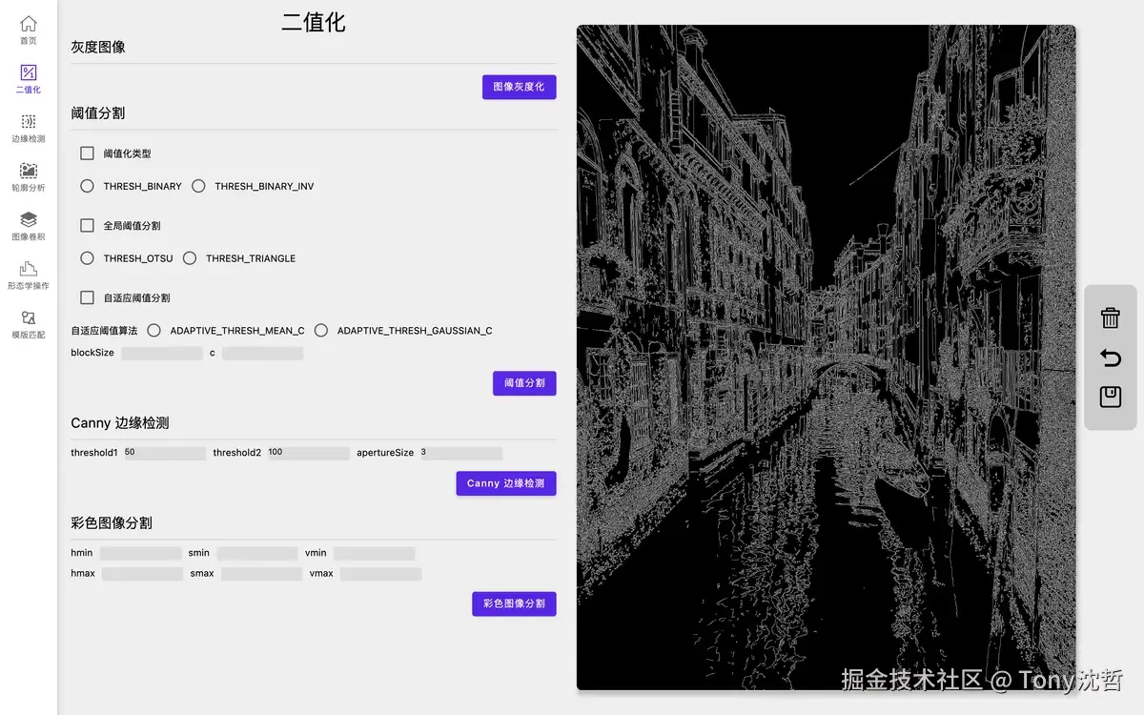Click the threshold1 input field
Image resolution: width=1144 pixels, height=715 pixels.
(x=164, y=453)
